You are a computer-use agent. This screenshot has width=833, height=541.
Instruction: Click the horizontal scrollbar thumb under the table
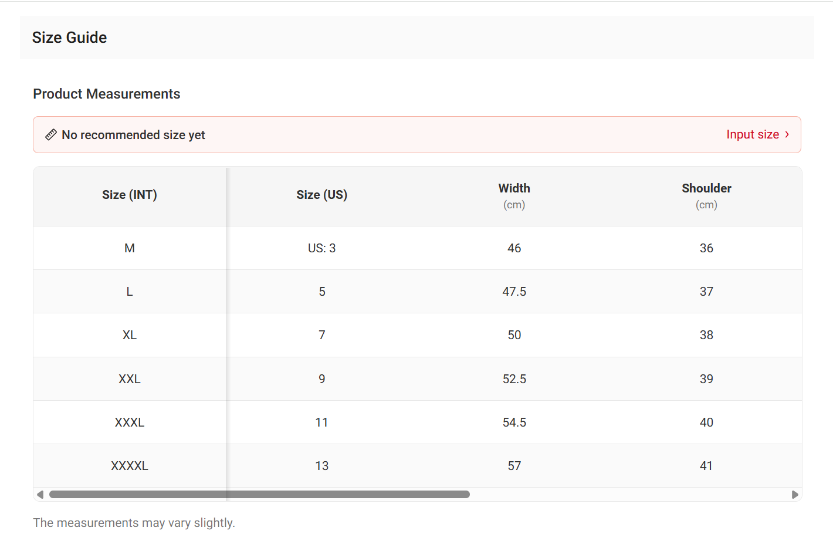[259, 495]
